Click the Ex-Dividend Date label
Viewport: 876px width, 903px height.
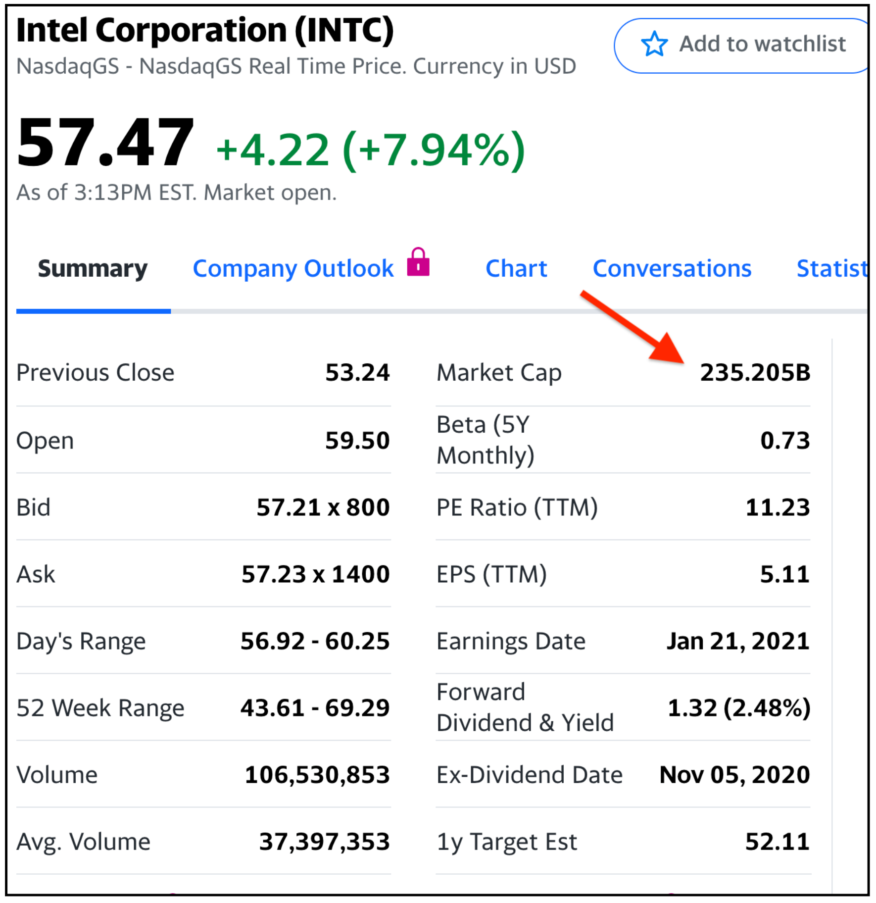pyautogui.click(x=530, y=775)
